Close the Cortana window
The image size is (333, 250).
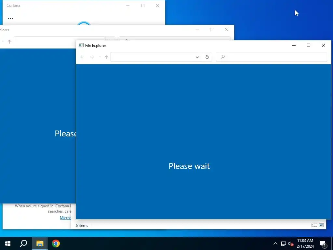158,6
